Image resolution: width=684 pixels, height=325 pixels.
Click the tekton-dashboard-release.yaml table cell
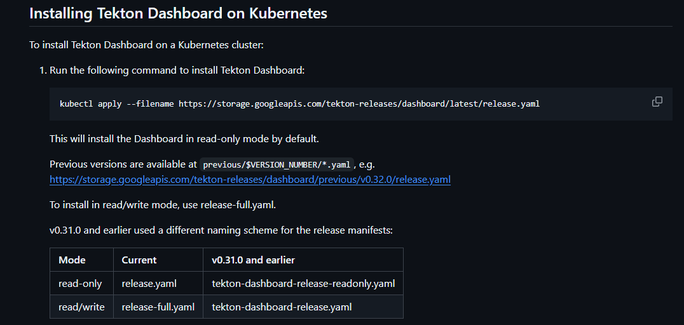(x=303, y=307)
